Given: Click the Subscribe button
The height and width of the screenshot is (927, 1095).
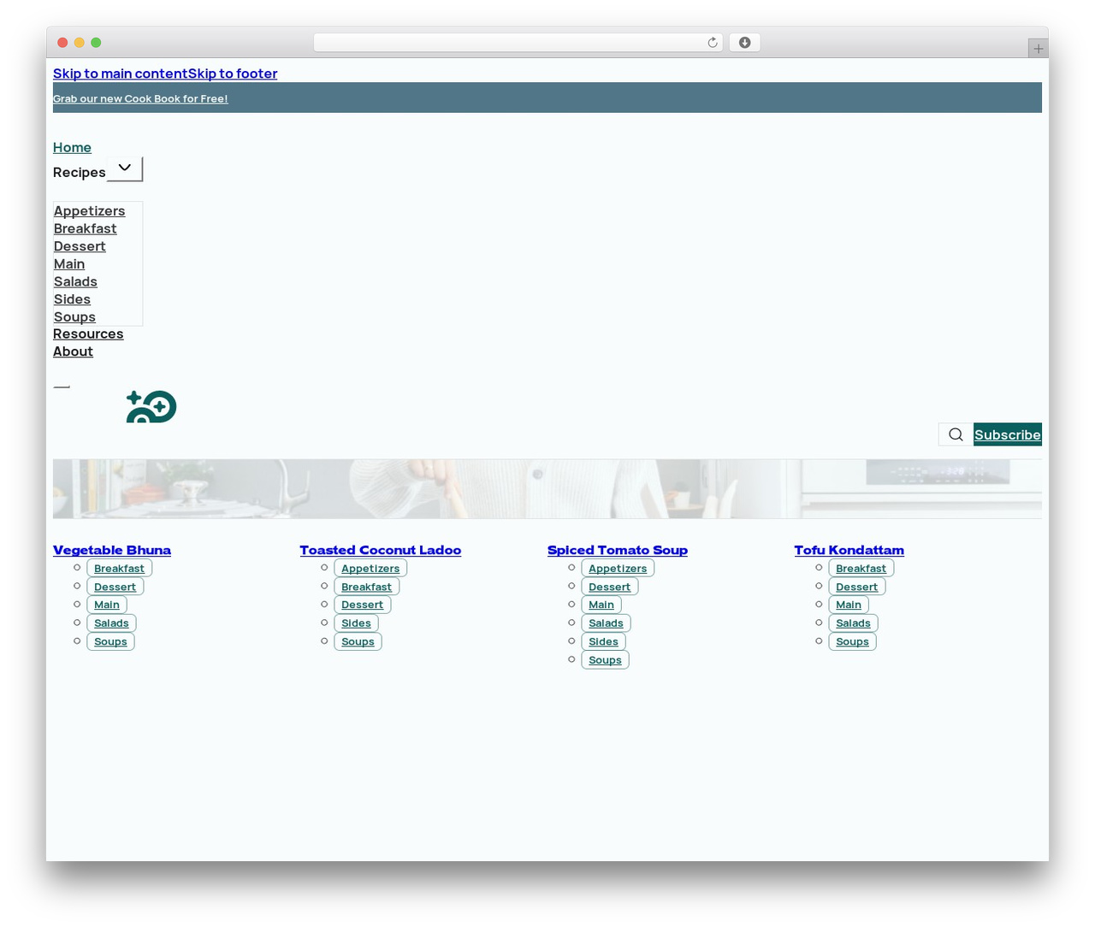Looking at the screenshot, I should 1008,434.
